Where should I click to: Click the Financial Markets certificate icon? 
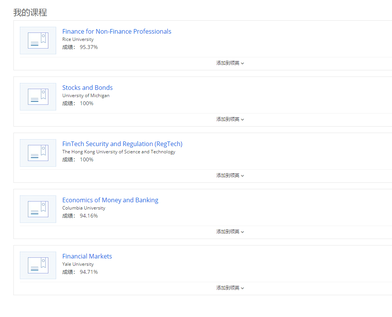[38, 265]
